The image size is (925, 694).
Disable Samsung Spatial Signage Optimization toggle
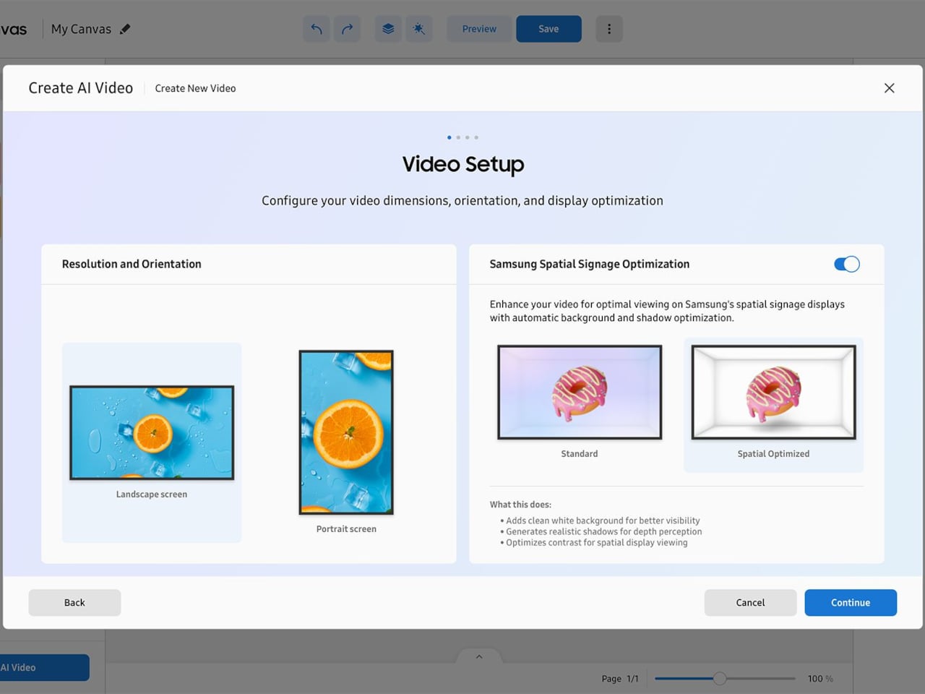846,265
